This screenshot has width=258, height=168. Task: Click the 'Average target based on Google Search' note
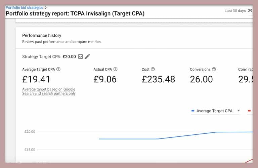coord(49,91)
